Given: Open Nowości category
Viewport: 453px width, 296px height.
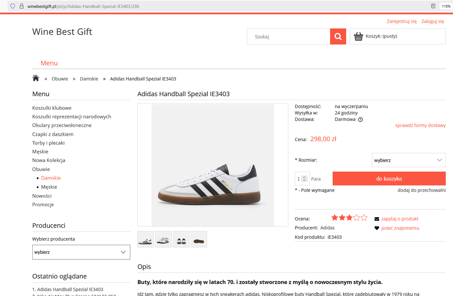Looking at the screenshot, I should [x=42, y=196].
